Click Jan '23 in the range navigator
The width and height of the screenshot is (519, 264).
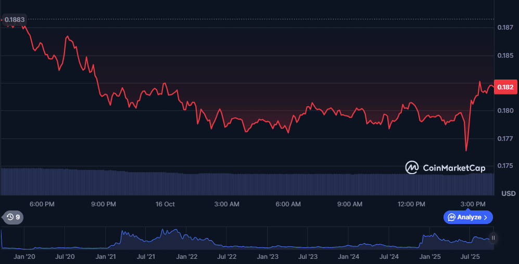coord(268,257)
